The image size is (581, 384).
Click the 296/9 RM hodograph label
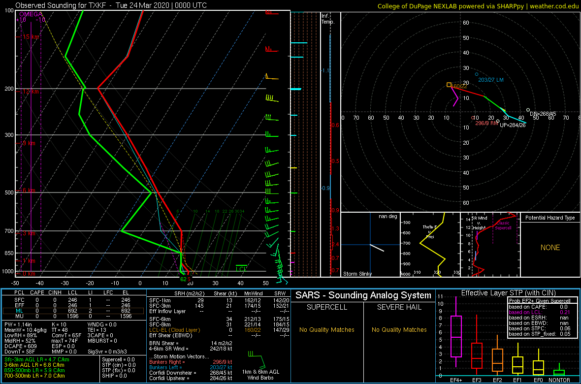[x=487, y=124]
